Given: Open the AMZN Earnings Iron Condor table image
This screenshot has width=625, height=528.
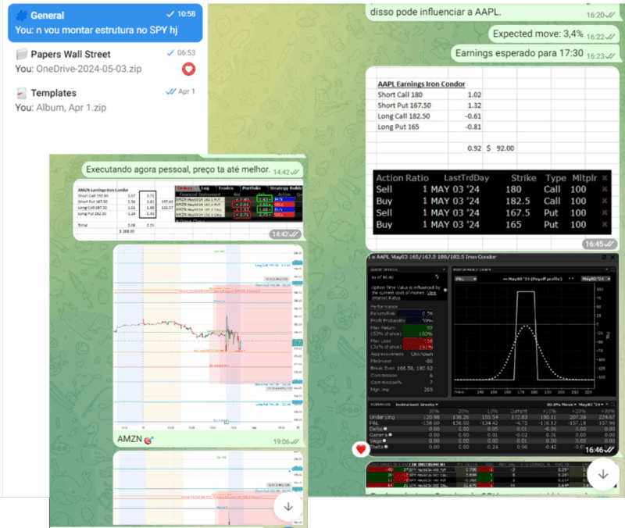Looking at the screenshot, I should pos(188,210).
